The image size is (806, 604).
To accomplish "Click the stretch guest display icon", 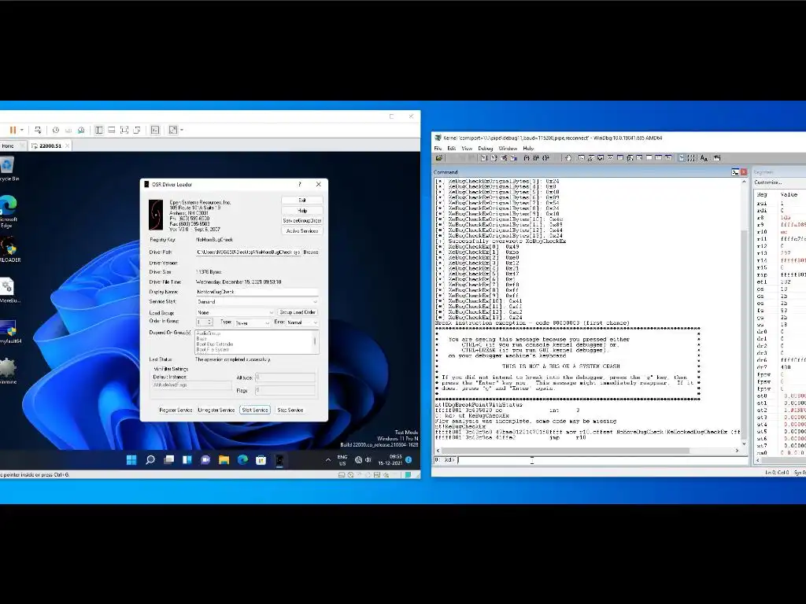I will [172, 130].
